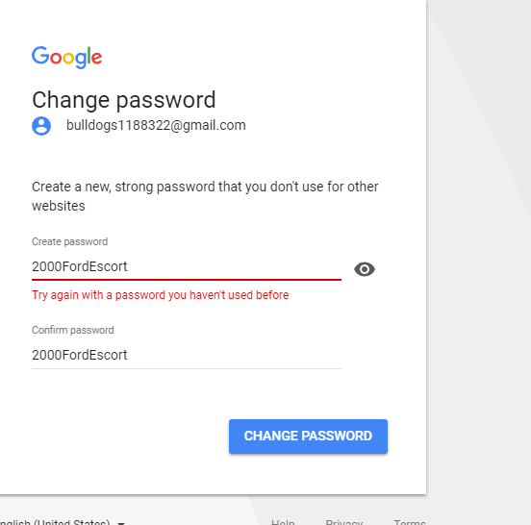Open the Terms link in footer
The image size is (531, 525).
tap(410, 522)
